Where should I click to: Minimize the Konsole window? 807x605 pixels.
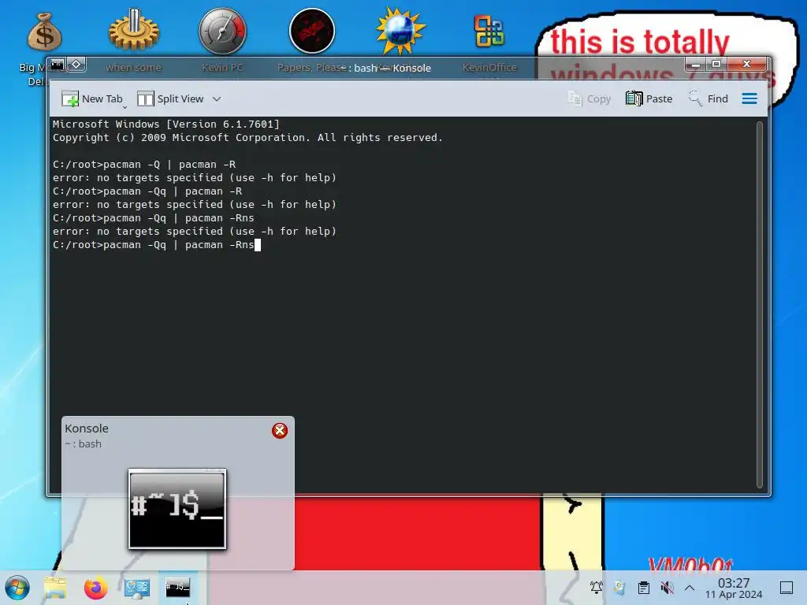click(x=696, y=65)
